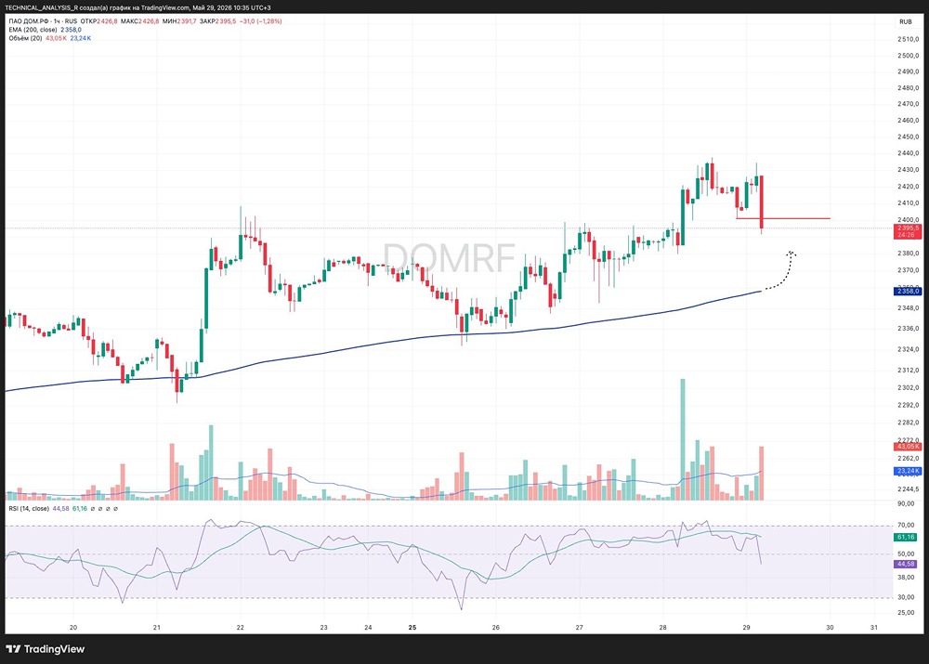Click date 22 on the time axis
The width and height of the screenshot is (929, 664).
point(240,627)
